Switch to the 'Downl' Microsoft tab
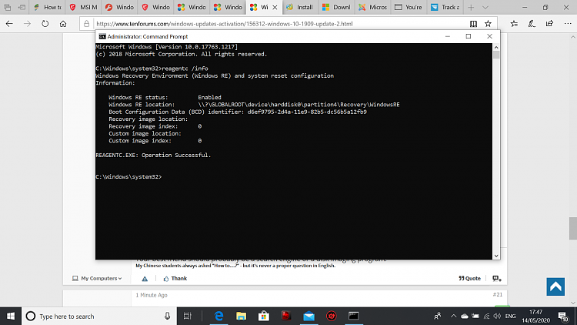This screenshot has height=325, width=577. (336, 7)
